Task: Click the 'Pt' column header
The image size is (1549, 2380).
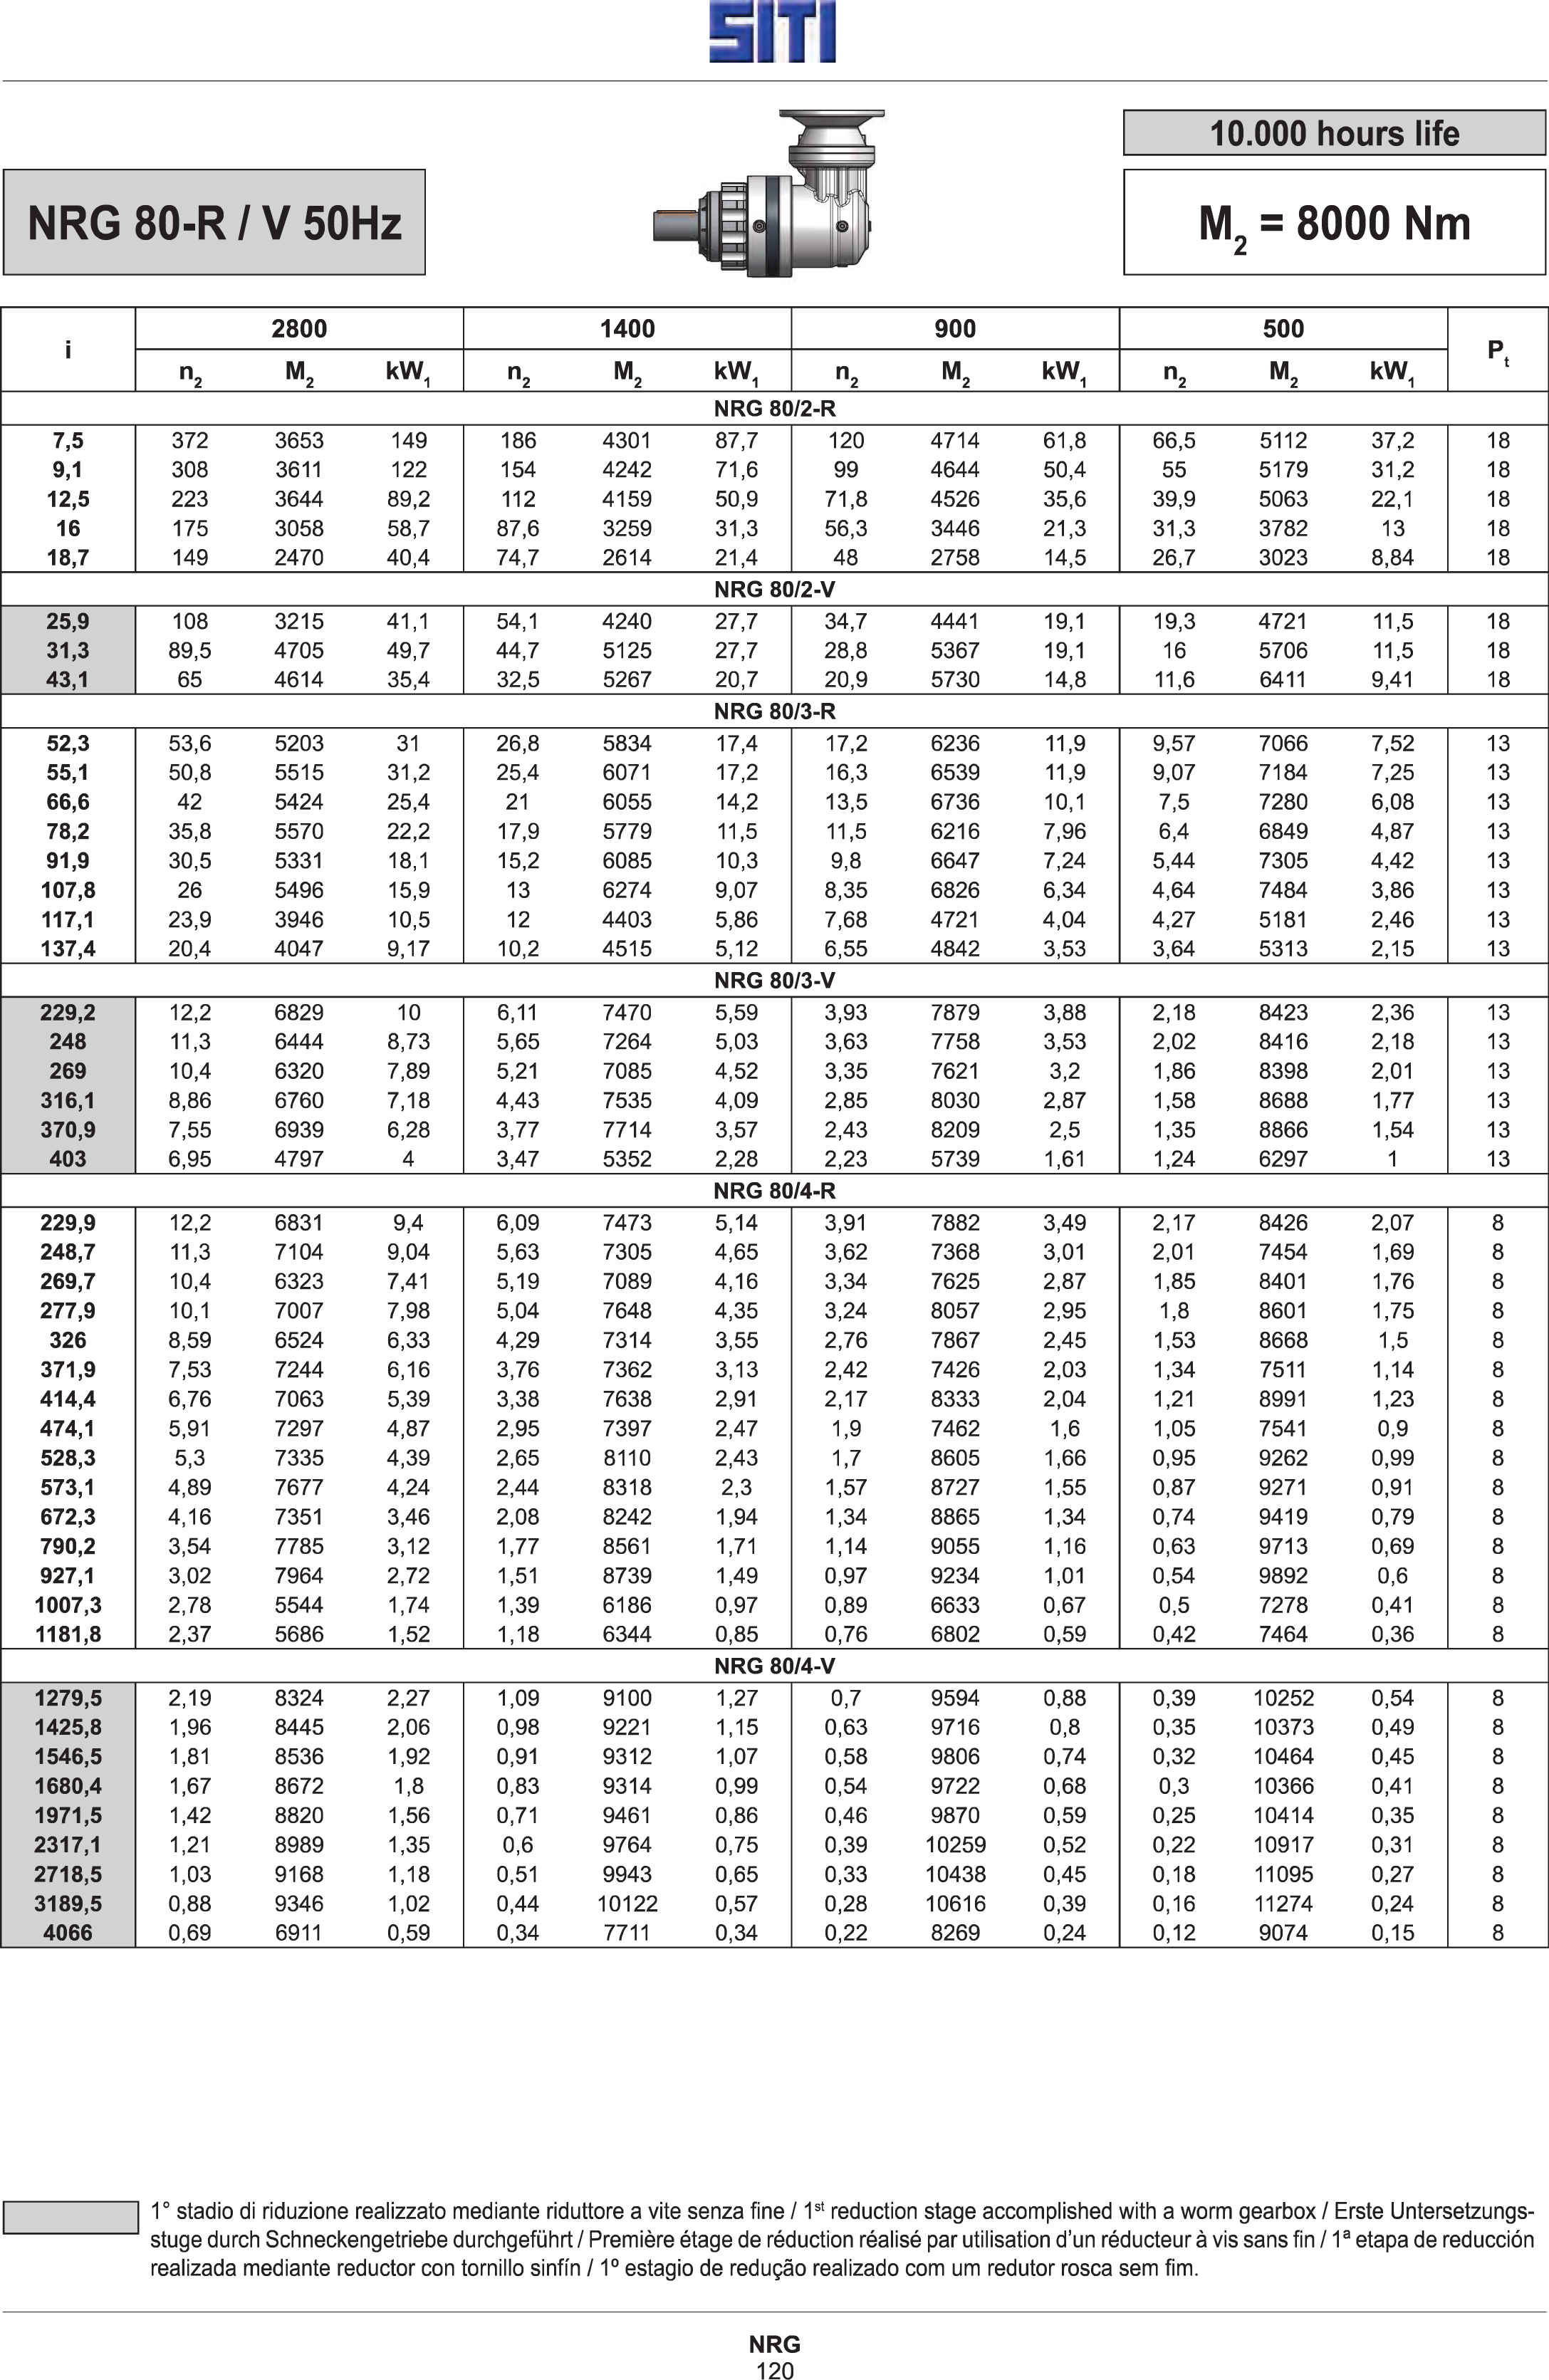Action: coord(1497,351)
